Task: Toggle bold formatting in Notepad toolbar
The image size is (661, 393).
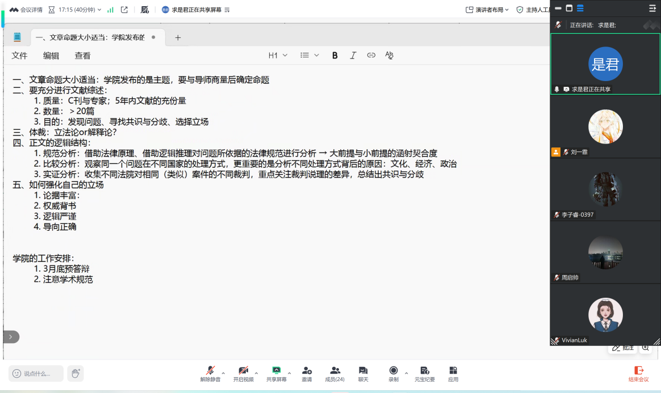Action: [x=334, y=55]
